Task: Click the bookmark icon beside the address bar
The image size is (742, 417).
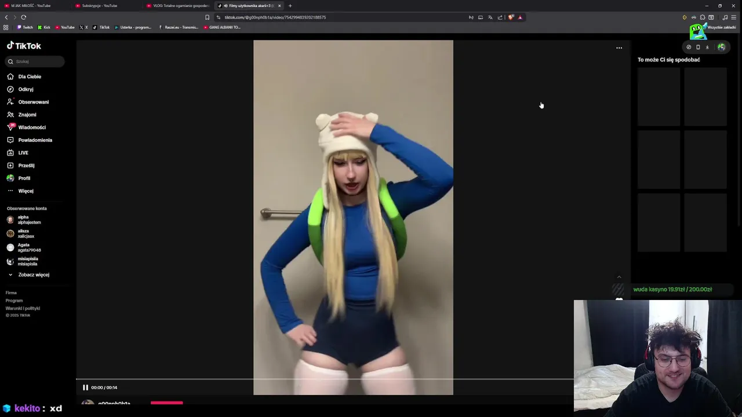Action: point(208,17)
